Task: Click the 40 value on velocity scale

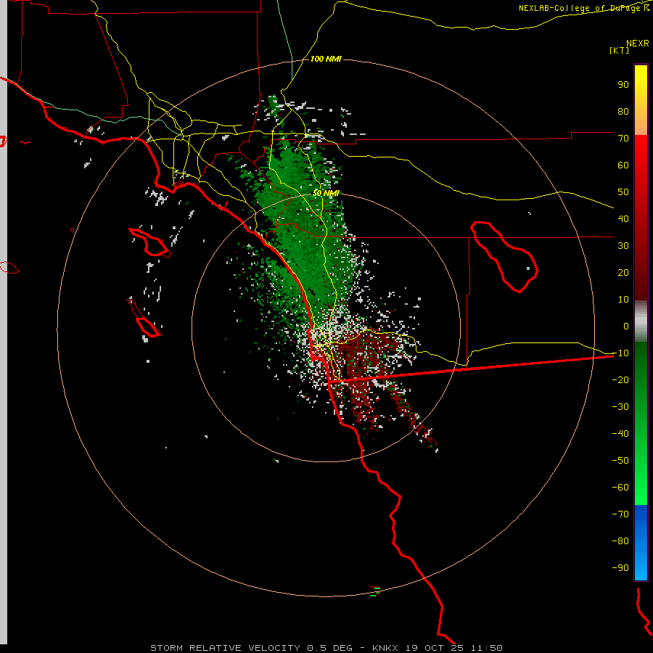Action: click(623, 219)
